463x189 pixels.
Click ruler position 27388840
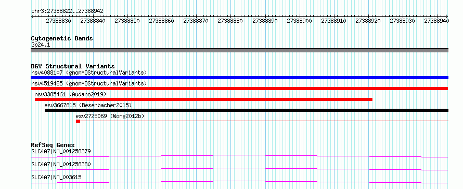[x=93, y=21]
